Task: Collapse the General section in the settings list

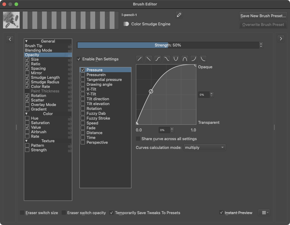Action: [27, 41]
